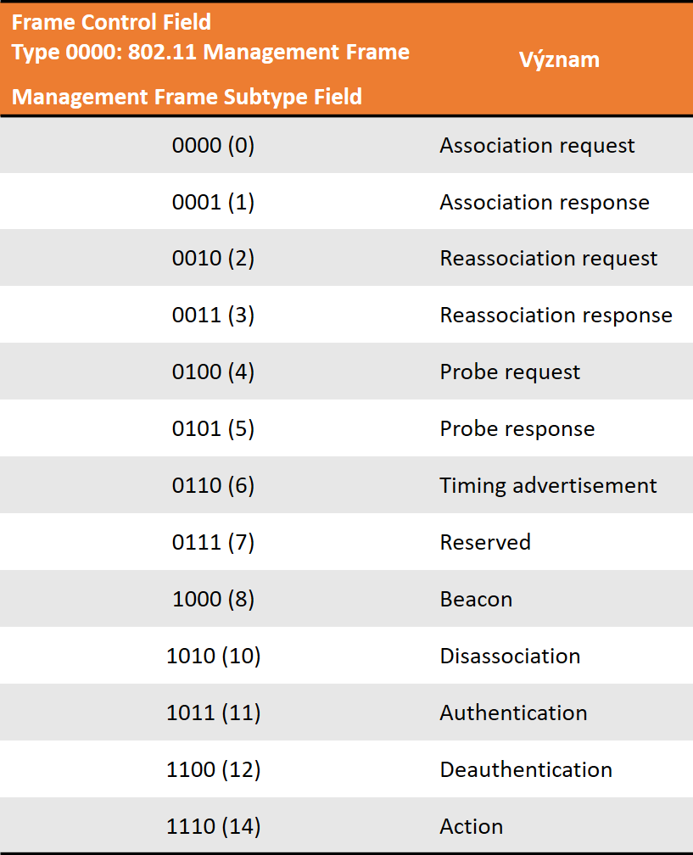Click the "Association request" cell
693x855 pixels.
[537, 146]
